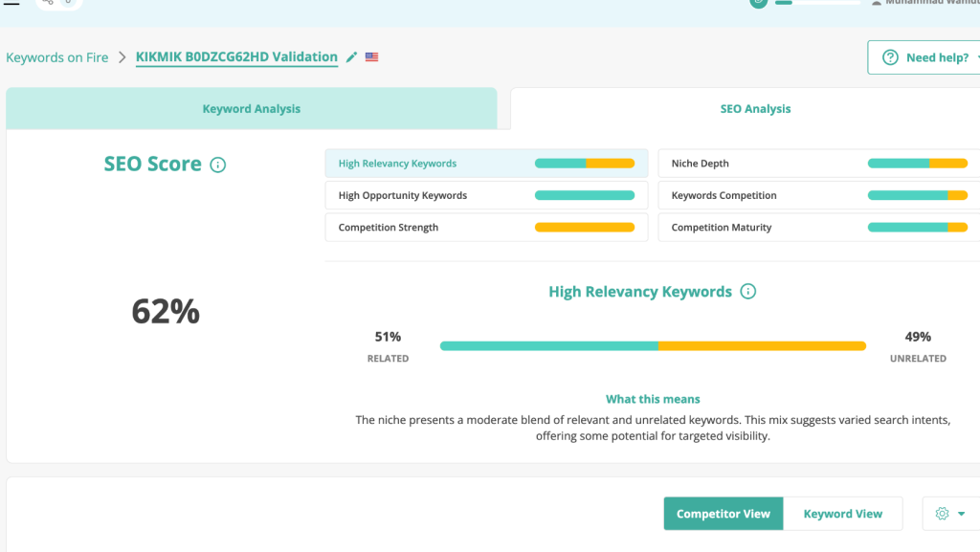Click the breadcrumb chevron separator

point(122,57)
